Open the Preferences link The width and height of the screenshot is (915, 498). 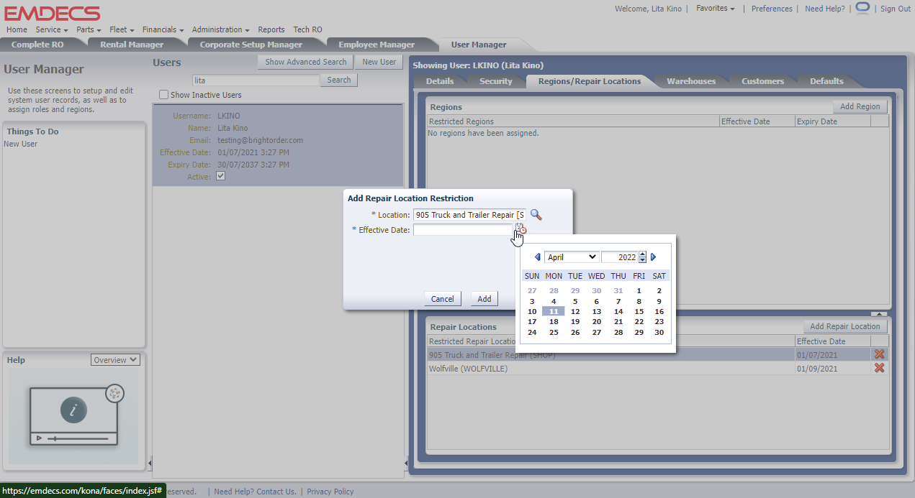pyautogui.click(x=772, y=9)
